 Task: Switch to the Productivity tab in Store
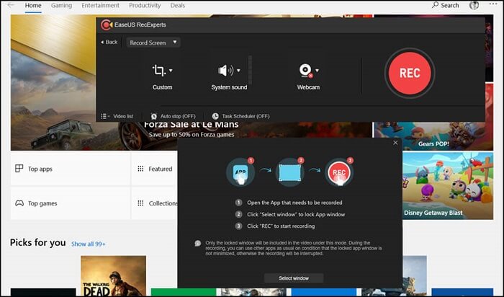[145, 6]
